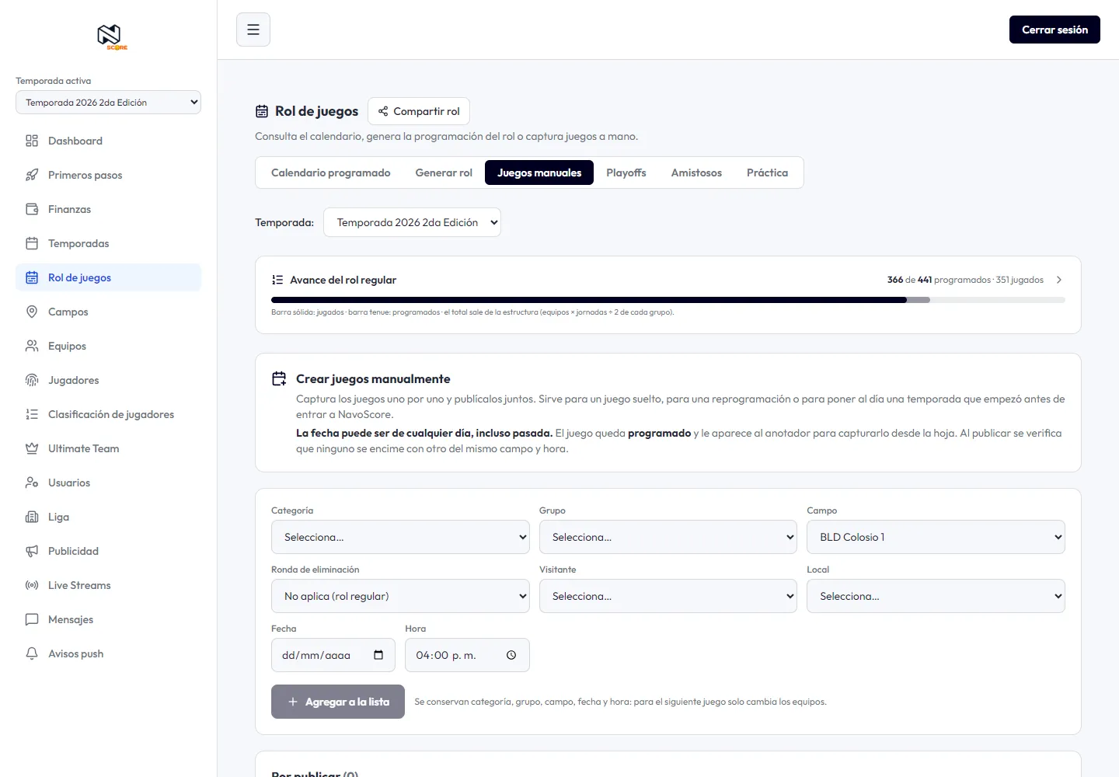Open the Temporada selector above progress card
Screen dimensions: 1119x777
click(412, 222)
